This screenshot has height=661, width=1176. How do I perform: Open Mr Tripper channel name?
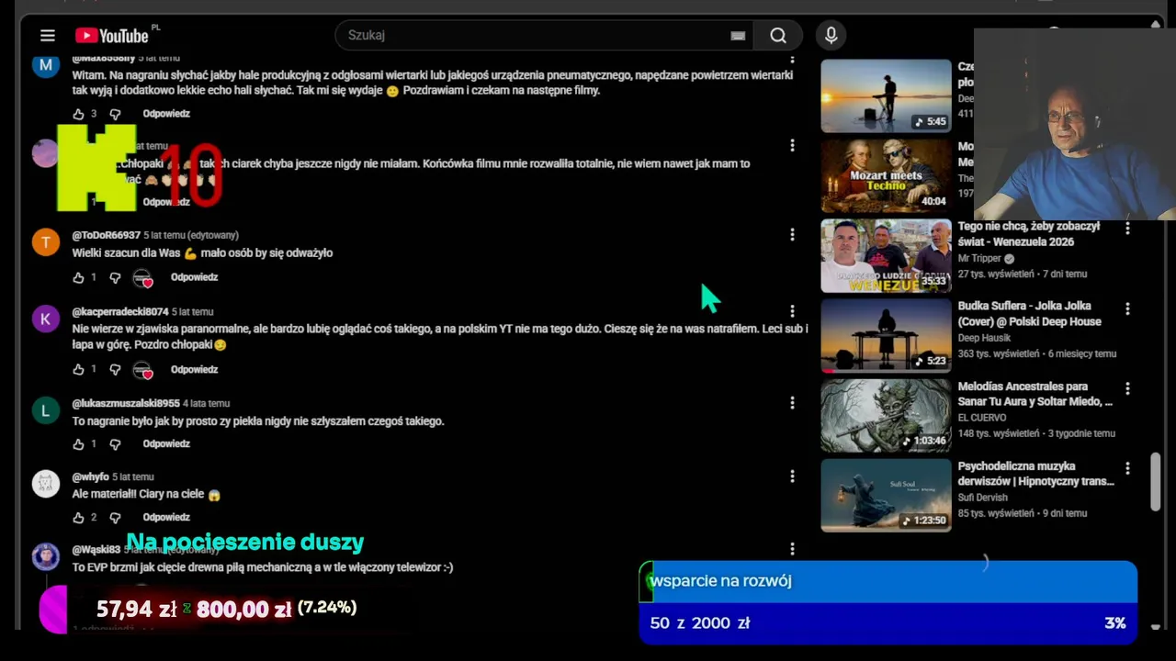tap(981, 259)
